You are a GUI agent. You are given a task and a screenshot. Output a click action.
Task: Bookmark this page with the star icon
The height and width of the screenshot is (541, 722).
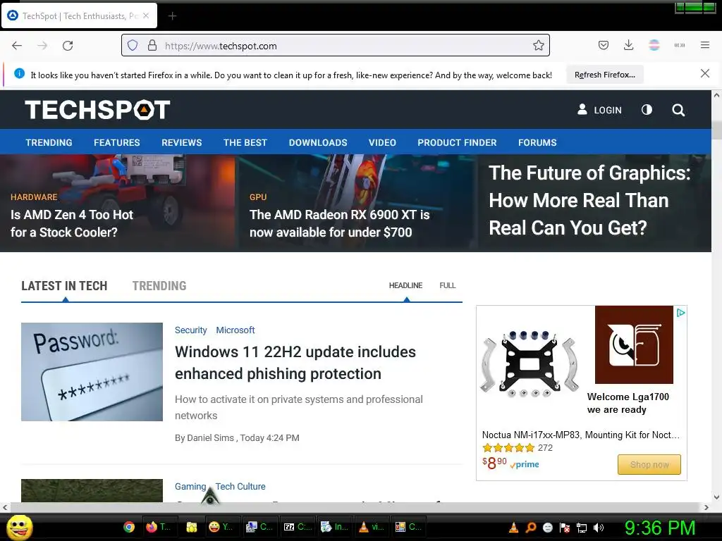(538, 46)
